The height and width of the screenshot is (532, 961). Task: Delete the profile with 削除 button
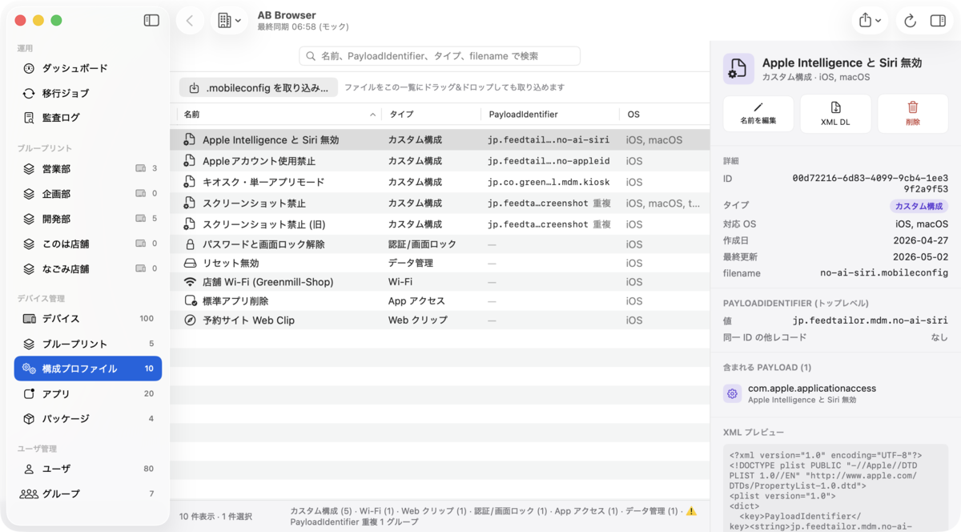(913, 114)
